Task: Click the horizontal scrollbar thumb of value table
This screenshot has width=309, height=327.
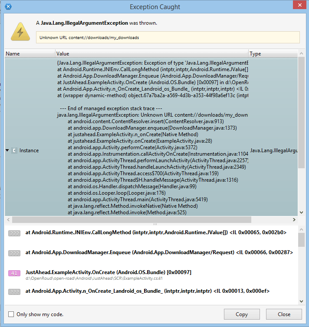Action: pyautogui.click(x=131, y=219)
